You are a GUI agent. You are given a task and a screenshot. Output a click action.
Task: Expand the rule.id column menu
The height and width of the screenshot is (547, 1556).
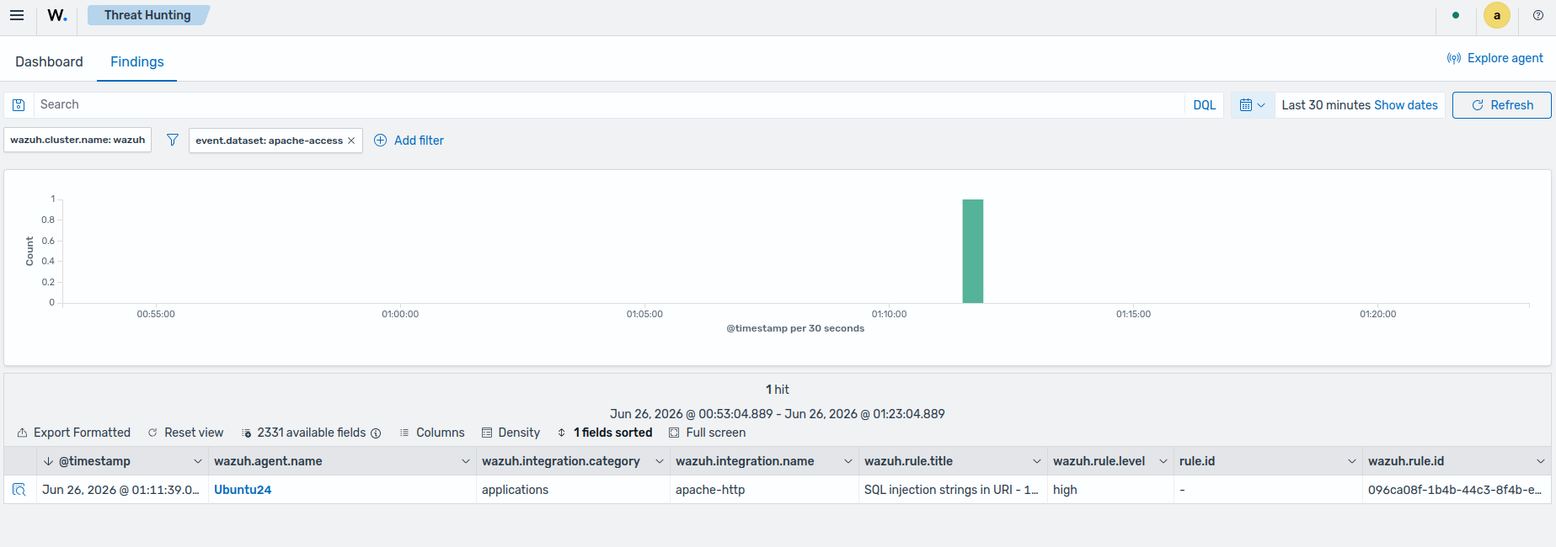pyautogui.click(x=1352, y=461)
